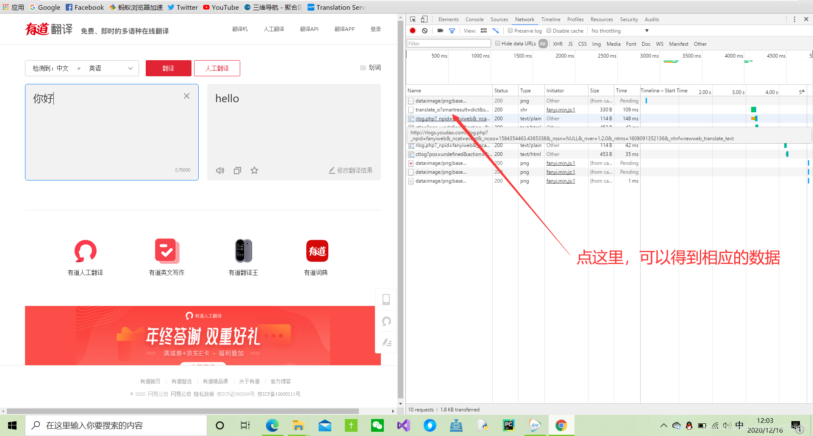Click the red 翻译 button

[168, 68]
